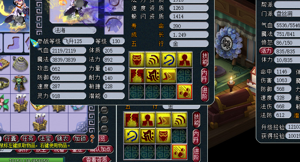Pick the spiral shell item marked 9 in the inventory
Image resolution: width=300 pixels, height=162 pixels.
coord(20,63)
